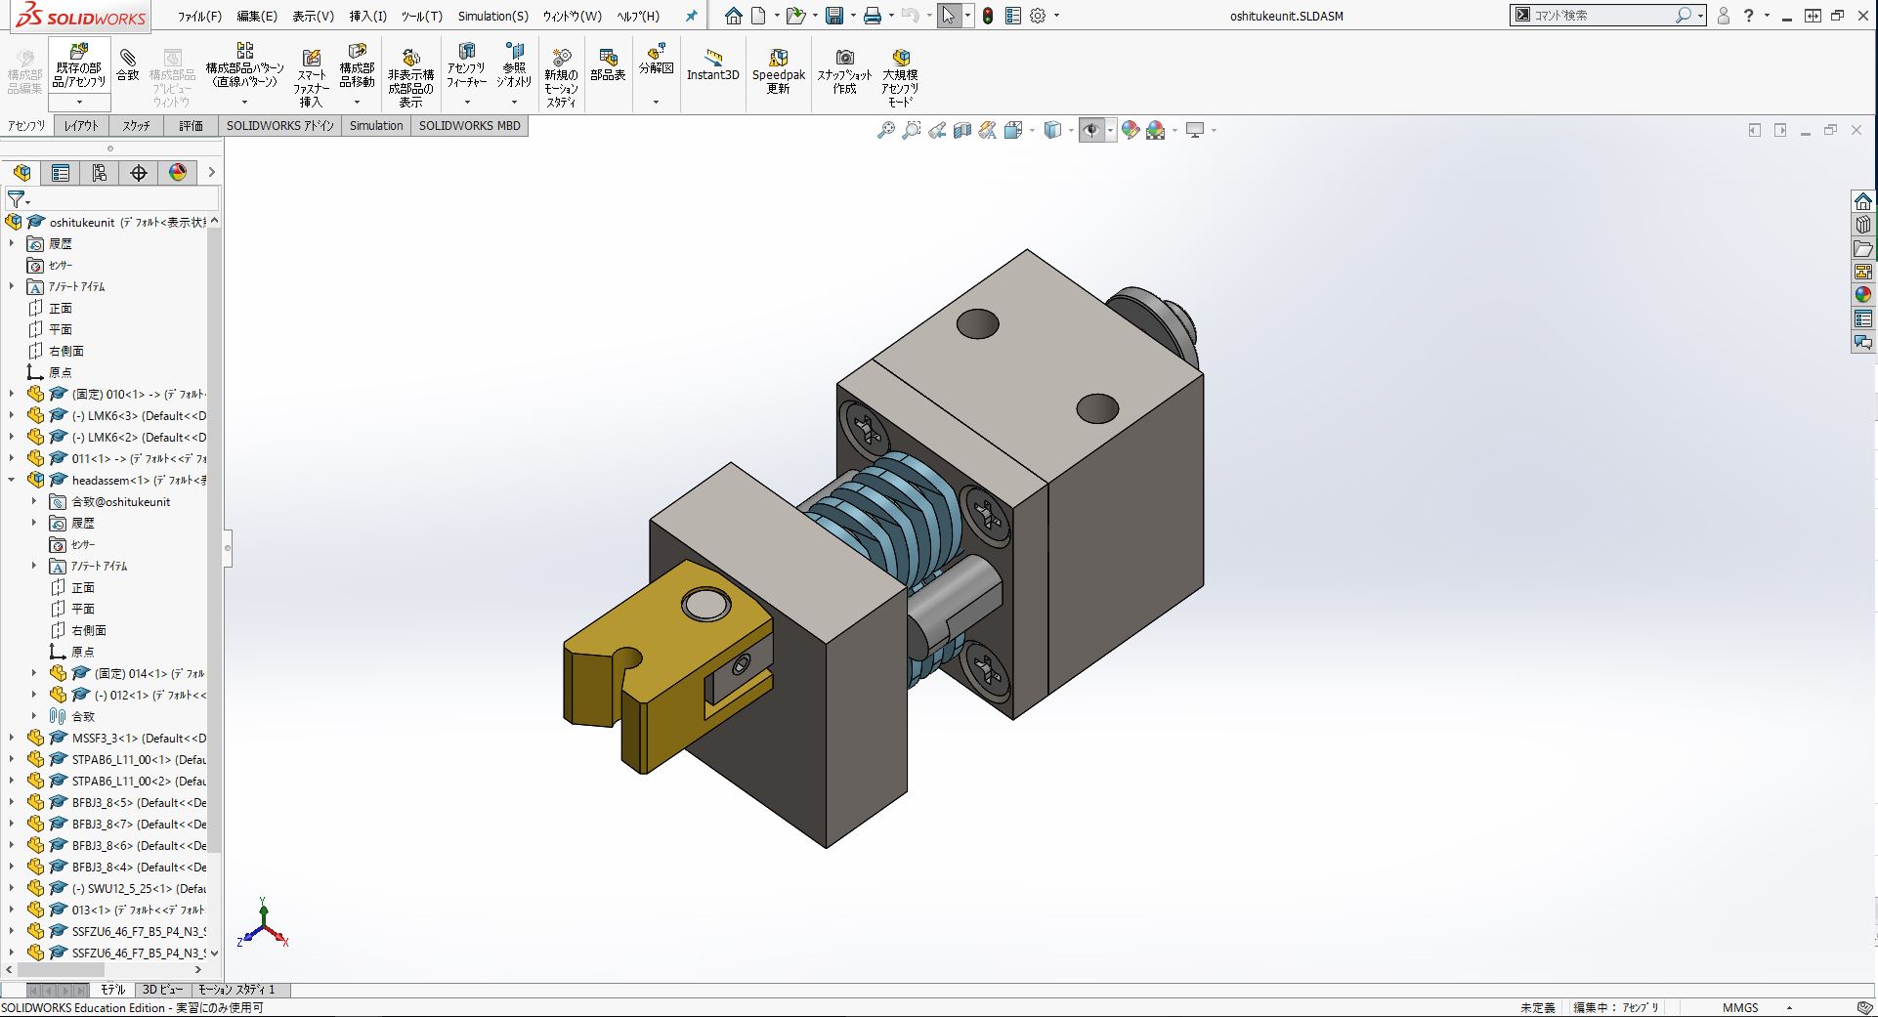Expand the LMK6<3> component

pyautogui.click(x=12, y=415)
